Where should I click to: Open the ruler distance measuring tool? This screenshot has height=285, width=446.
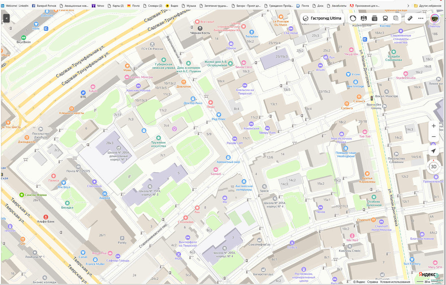410,18
